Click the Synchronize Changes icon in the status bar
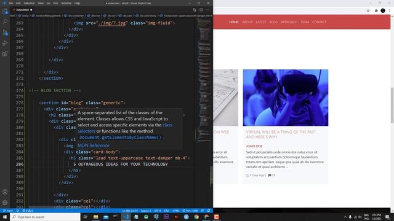The width and height of the screenshot is (394, 221). (18, 211)
